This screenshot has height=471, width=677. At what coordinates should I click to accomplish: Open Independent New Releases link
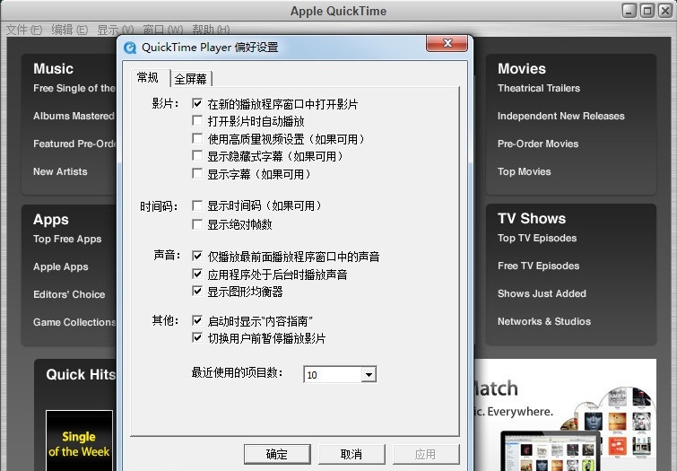click(x=560, y=116)
